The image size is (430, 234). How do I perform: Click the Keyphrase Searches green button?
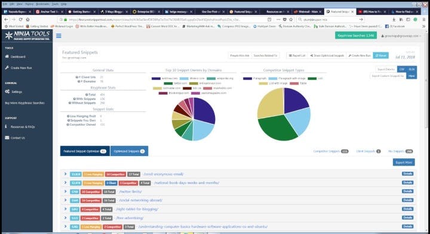[x=356, y=36]
